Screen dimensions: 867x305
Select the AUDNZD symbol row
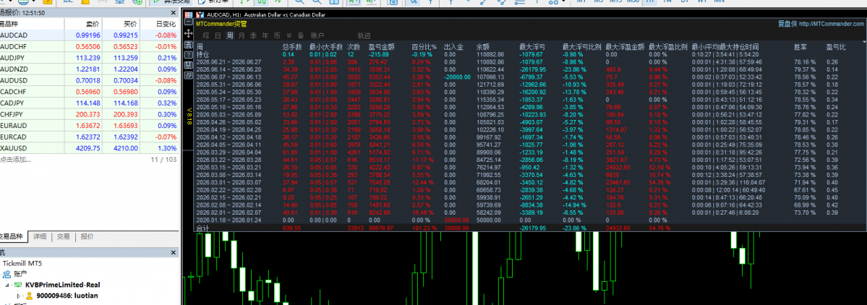pyautogui.click(x=89, y=69)
